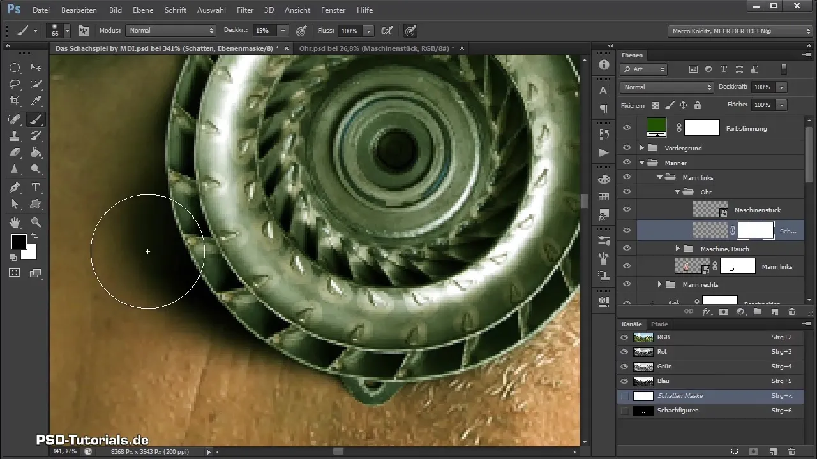Select the Path Selection tool
817x459 pixels.
(x=15, y=204)
